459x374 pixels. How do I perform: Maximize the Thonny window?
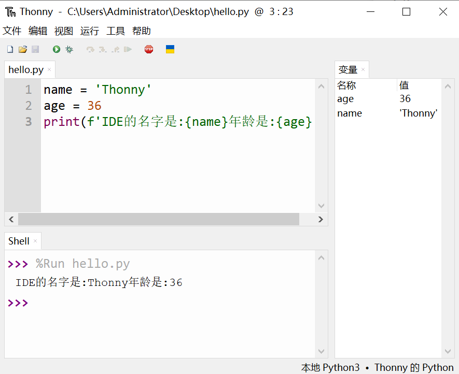pos(406,12)
